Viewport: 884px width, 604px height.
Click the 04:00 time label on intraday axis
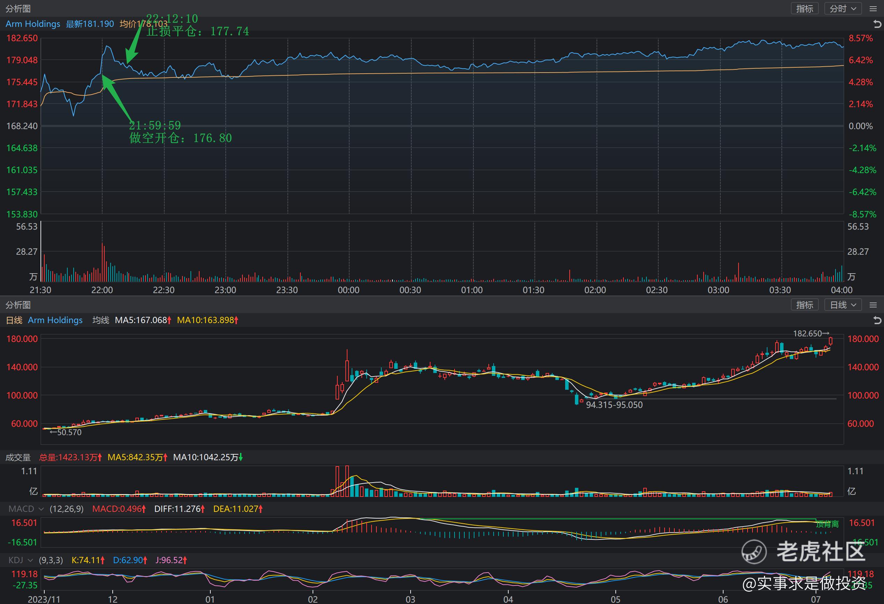(x=841, y=290)
